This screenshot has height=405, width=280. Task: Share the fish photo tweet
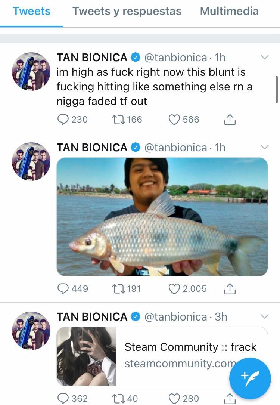pos(230,289)
